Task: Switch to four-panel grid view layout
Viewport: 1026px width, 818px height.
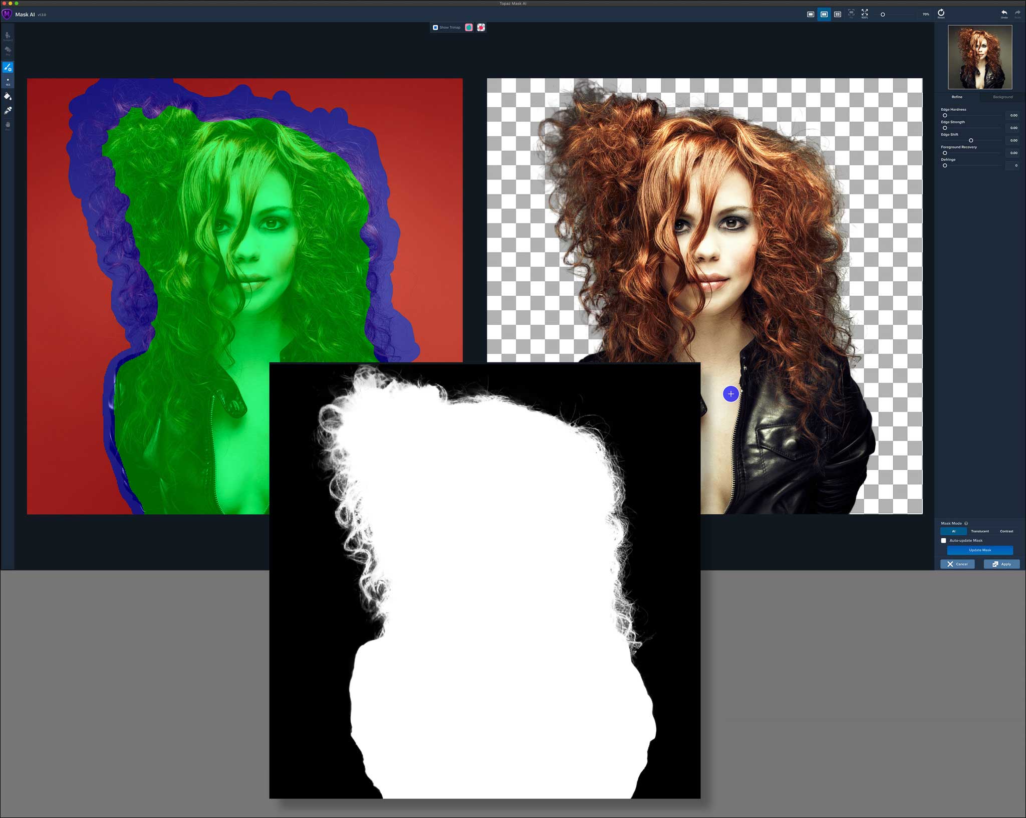Action: [838, 14]
